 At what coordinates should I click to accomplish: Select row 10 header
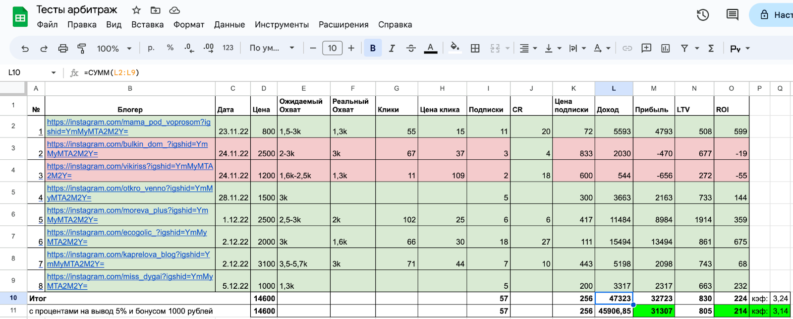pyautogui.click(x=13, y=298)
